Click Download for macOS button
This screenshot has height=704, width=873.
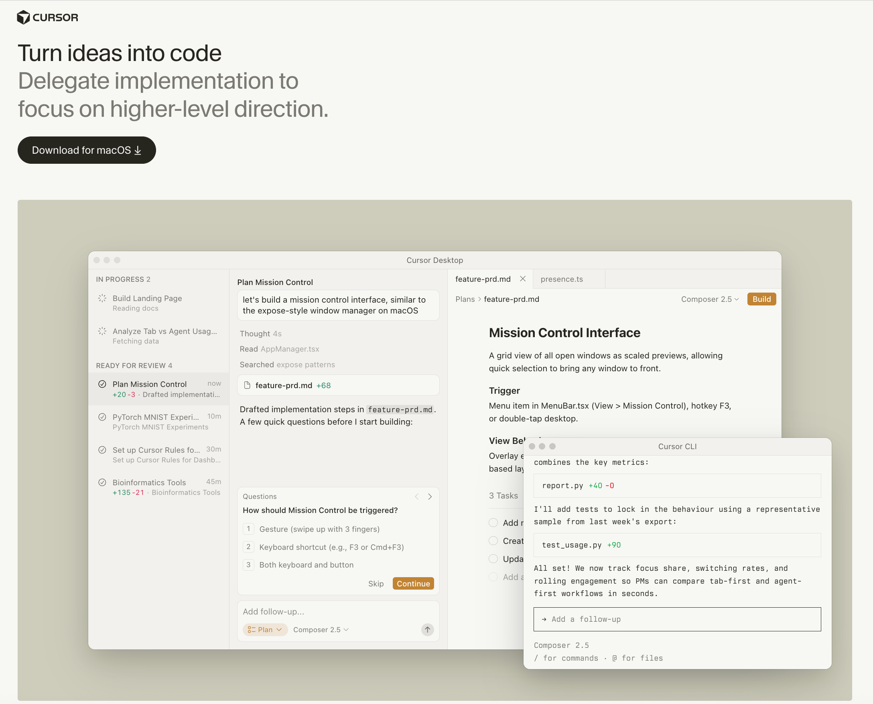(87, 150)
